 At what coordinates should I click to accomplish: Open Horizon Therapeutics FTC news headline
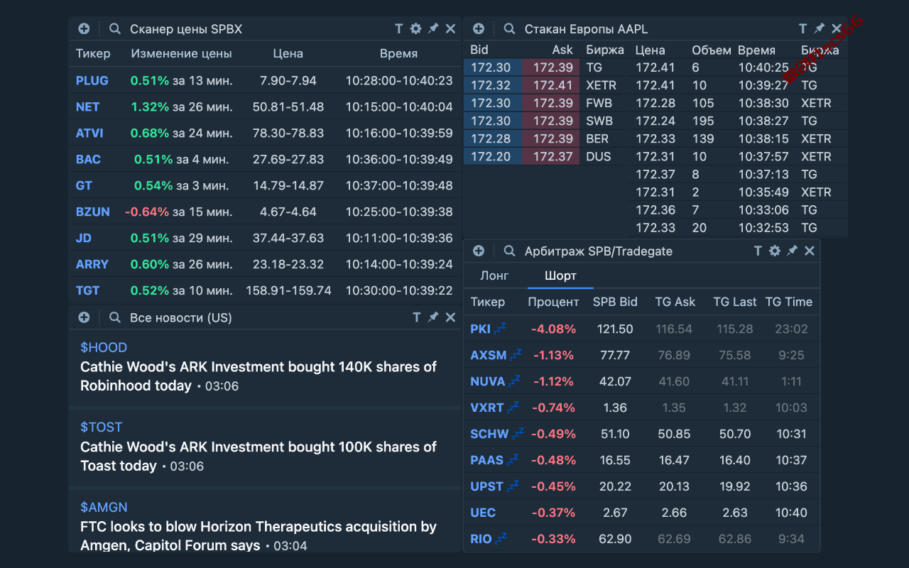(x=258, y=536)
